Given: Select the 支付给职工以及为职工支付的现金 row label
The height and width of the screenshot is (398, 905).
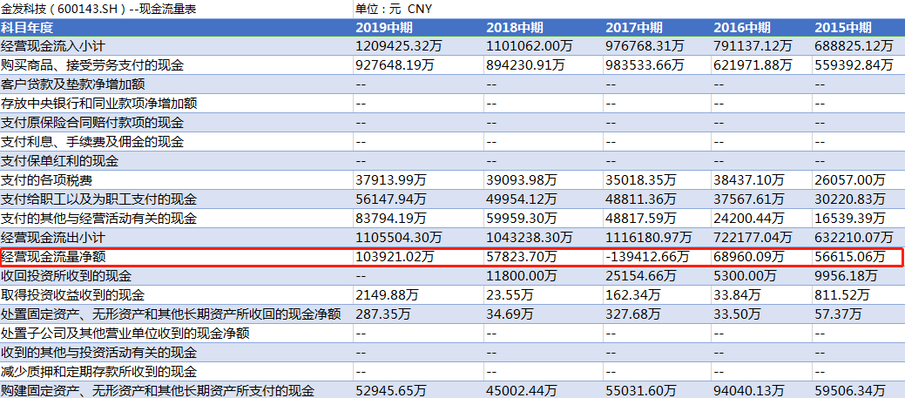Looking at the screenshot, I should click(x=99, y=199).
